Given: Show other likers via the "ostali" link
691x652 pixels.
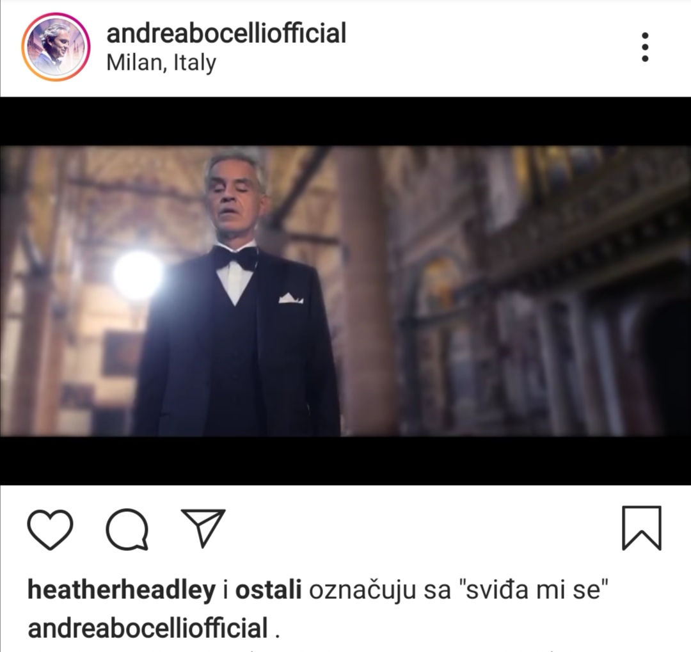Looking at the screenshot, I should tap(268, 590).
